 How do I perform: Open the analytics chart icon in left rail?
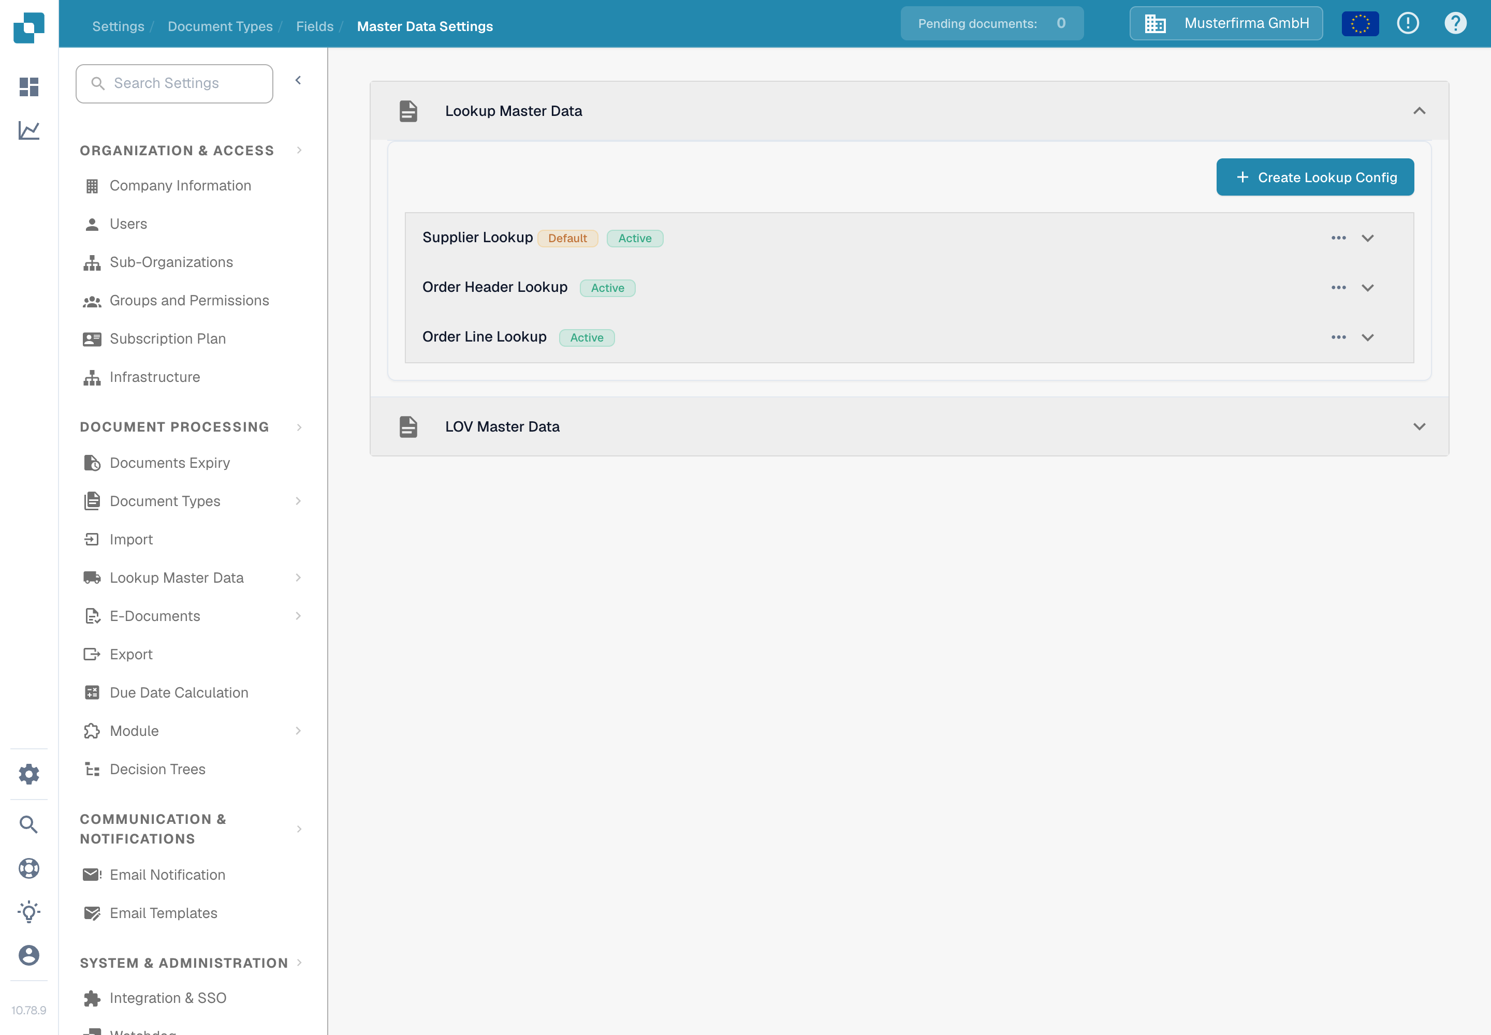[x=28, y=130]
